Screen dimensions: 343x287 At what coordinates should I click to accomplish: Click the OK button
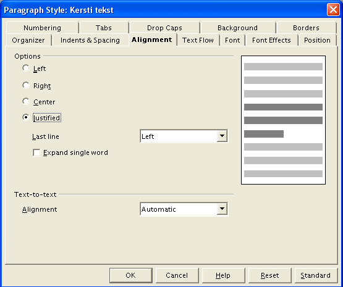pos(131,275)
